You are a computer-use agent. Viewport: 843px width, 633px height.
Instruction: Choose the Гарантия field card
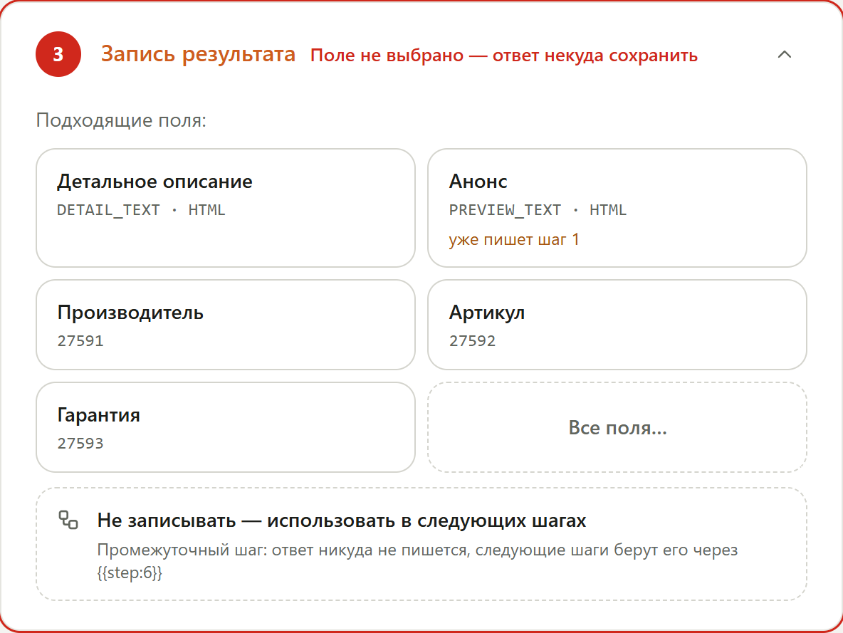pyautogui.click(x=226, y=427)
